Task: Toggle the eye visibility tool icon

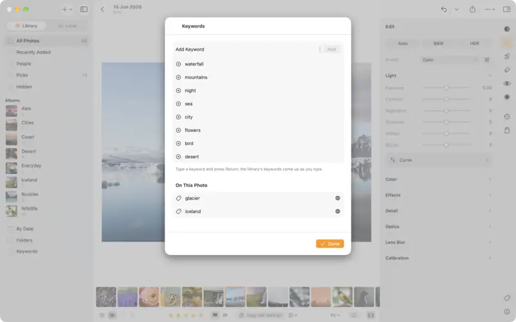Action: click(507, 84)
